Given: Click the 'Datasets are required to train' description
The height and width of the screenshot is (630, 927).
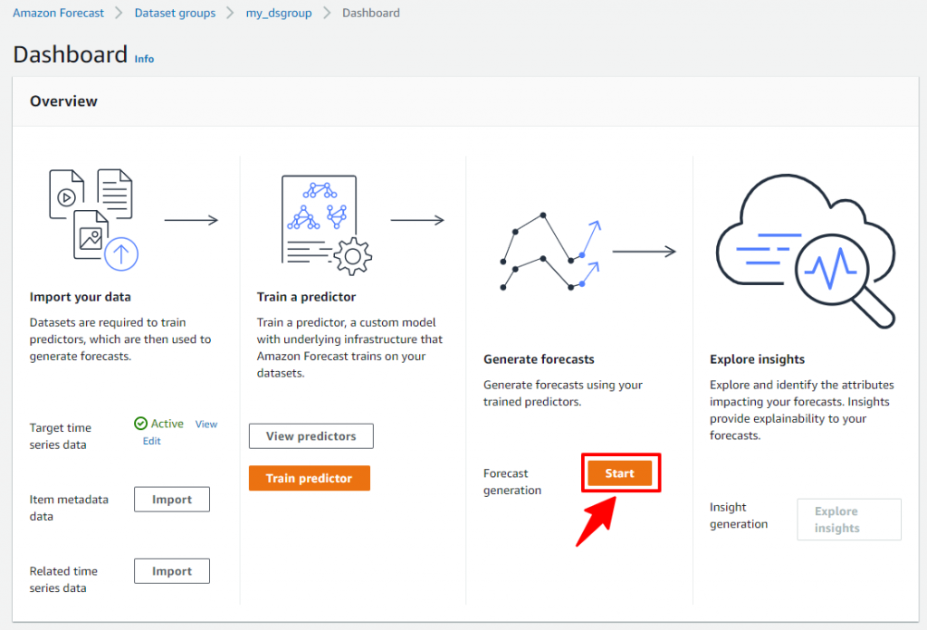Looking at the screenshot, I should (120, 339).
